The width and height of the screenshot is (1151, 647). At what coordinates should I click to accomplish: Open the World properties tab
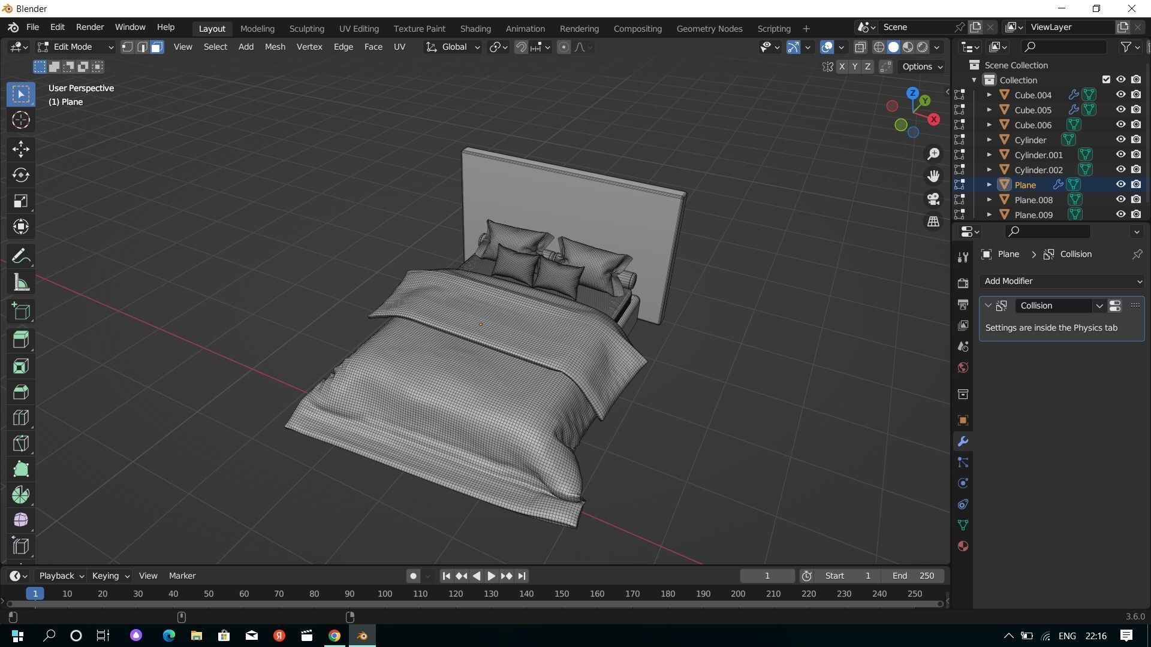963,367
